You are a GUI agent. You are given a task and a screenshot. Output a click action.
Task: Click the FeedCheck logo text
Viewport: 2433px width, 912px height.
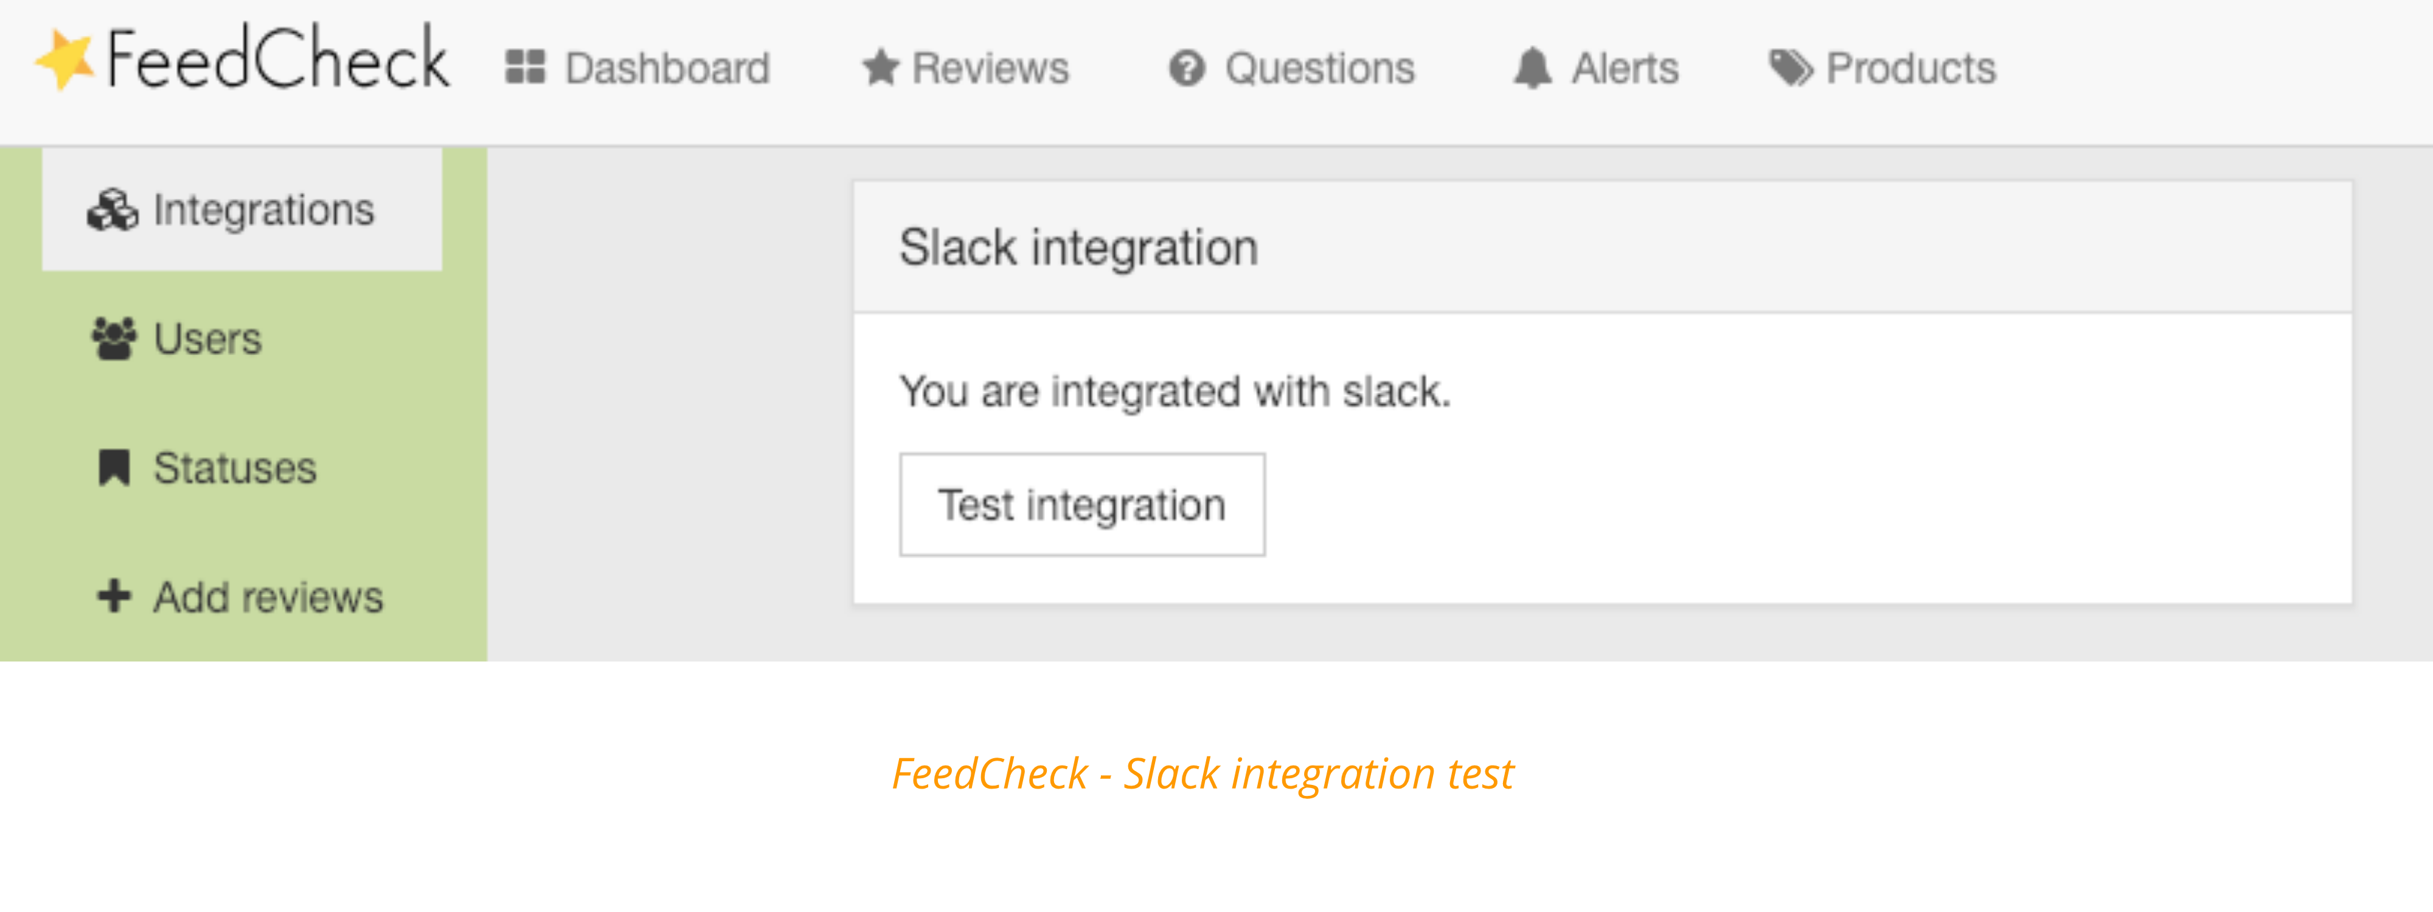pos(278,58)
